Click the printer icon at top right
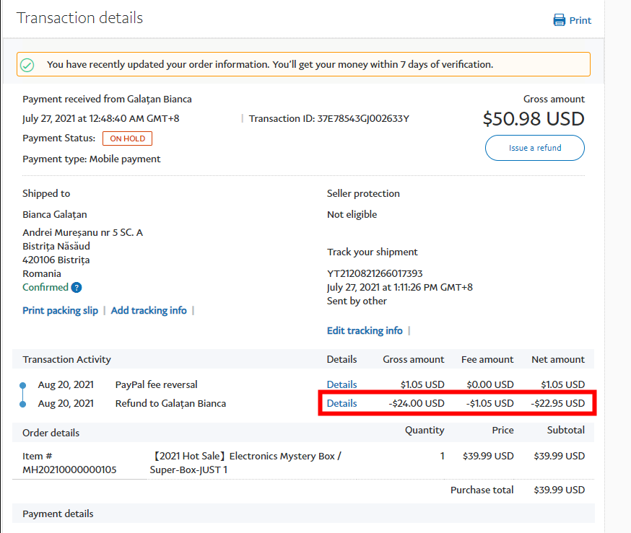Viewport: 631px width, 533px height. (x=560, y=20)
